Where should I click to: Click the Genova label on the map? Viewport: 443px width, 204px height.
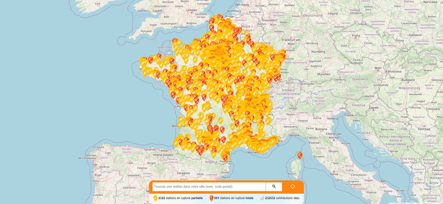pyautogui.click(x=294, y=135)
